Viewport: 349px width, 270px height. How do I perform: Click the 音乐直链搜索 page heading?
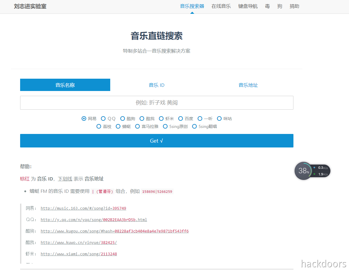pos(156,36)
